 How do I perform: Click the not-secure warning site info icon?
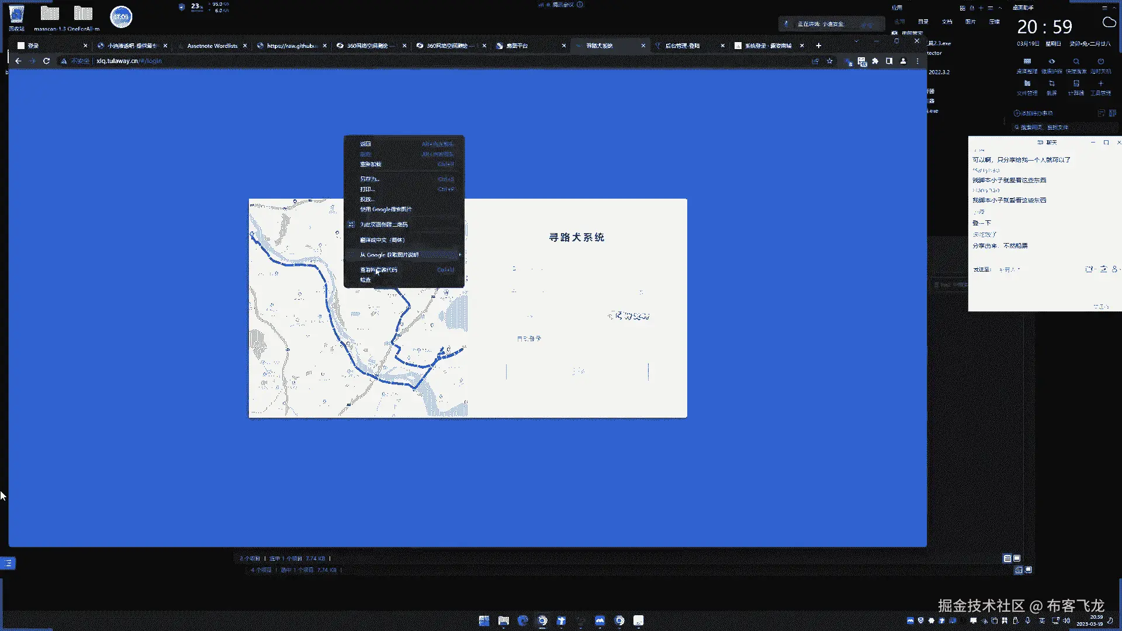pos(64,61)
